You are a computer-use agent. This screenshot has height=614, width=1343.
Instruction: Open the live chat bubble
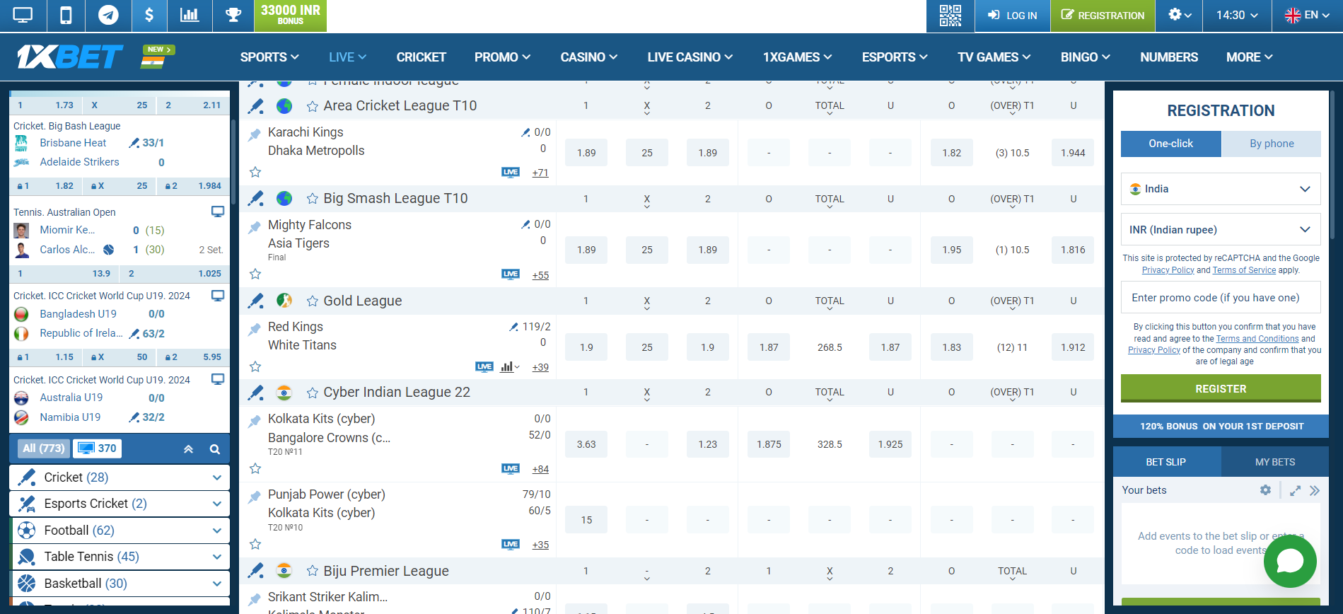(1290, 561)
